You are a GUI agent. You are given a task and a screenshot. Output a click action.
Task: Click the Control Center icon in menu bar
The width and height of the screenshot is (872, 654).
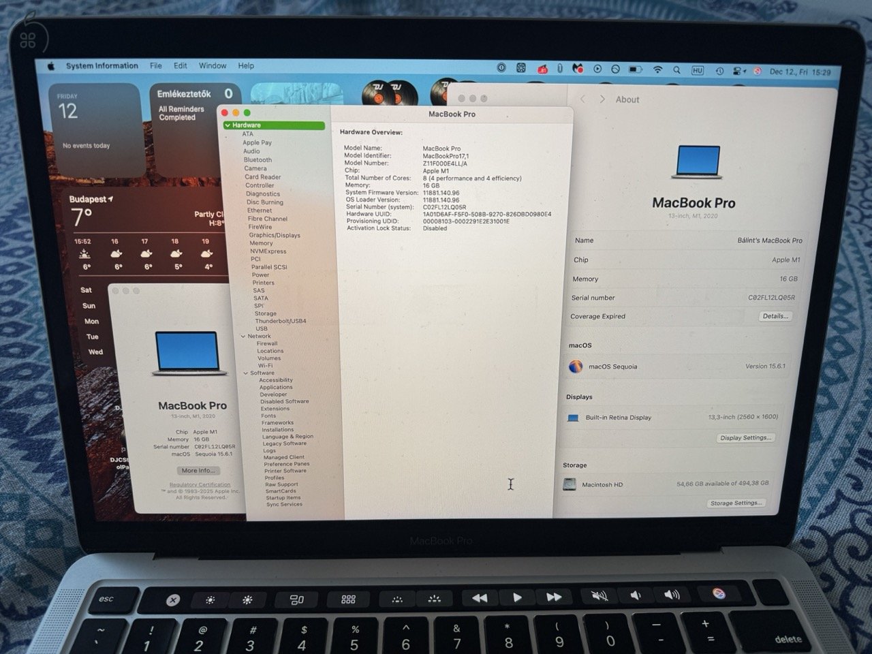[x=738, y=69]
